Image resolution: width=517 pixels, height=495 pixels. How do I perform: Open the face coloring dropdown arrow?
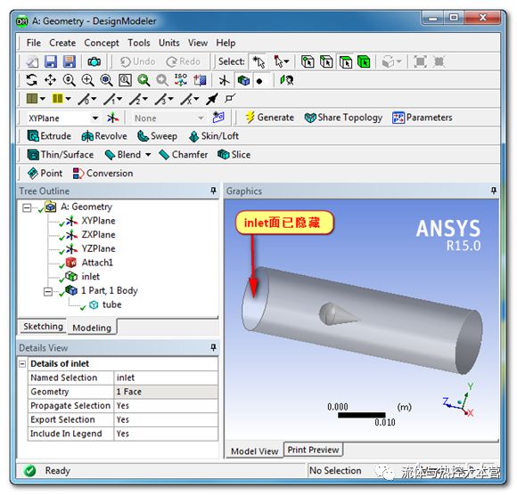click(43, 99)
